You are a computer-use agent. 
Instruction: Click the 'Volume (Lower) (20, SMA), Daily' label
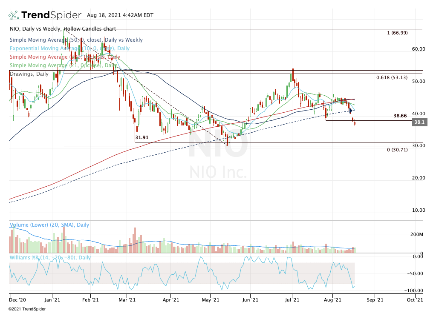click(x=49, y=225)
